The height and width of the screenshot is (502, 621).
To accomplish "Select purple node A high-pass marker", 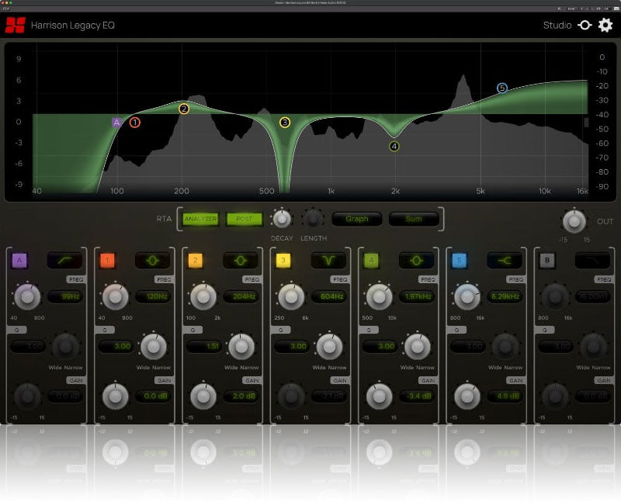I will pos(116,123).
